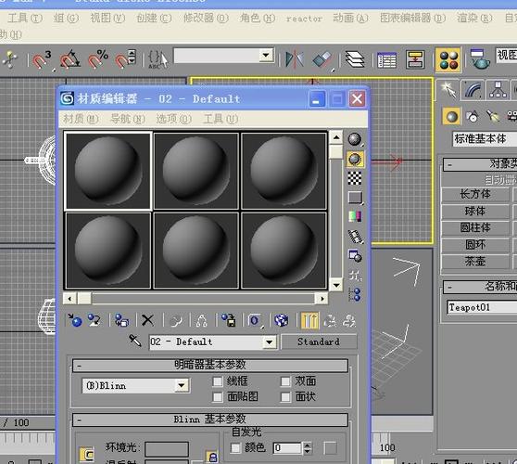Click the 茶壶 teapot button
This screenshot has width=517, height=464.
(475, 262)
